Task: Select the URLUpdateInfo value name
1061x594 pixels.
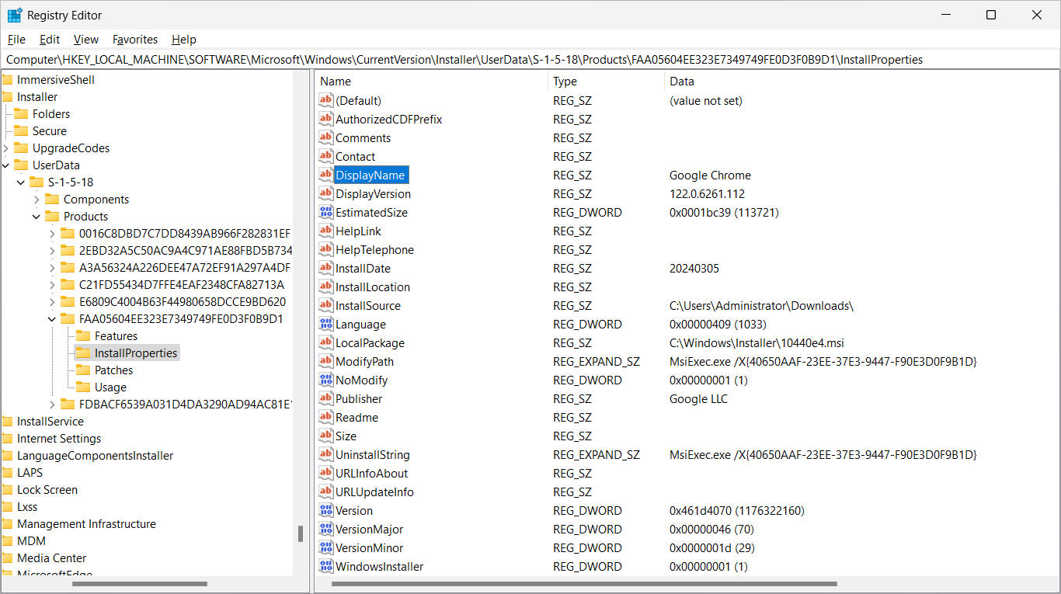Action: pyautogui.click(x=374, y=492)
